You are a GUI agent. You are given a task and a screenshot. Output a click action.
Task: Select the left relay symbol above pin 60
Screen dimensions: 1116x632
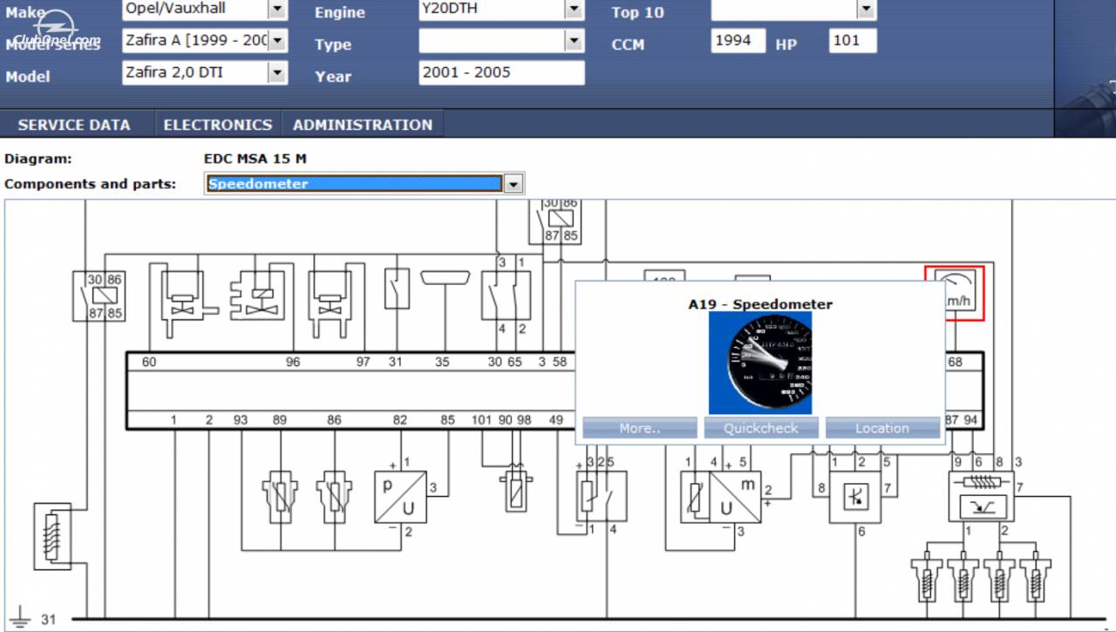(99, 296)
